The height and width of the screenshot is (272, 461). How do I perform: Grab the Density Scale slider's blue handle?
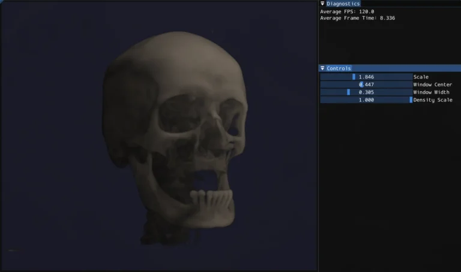(x=411, y=100)
